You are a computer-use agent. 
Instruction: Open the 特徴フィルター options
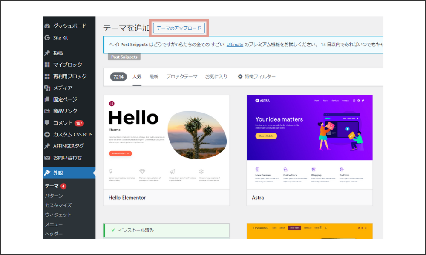[257, 76]
